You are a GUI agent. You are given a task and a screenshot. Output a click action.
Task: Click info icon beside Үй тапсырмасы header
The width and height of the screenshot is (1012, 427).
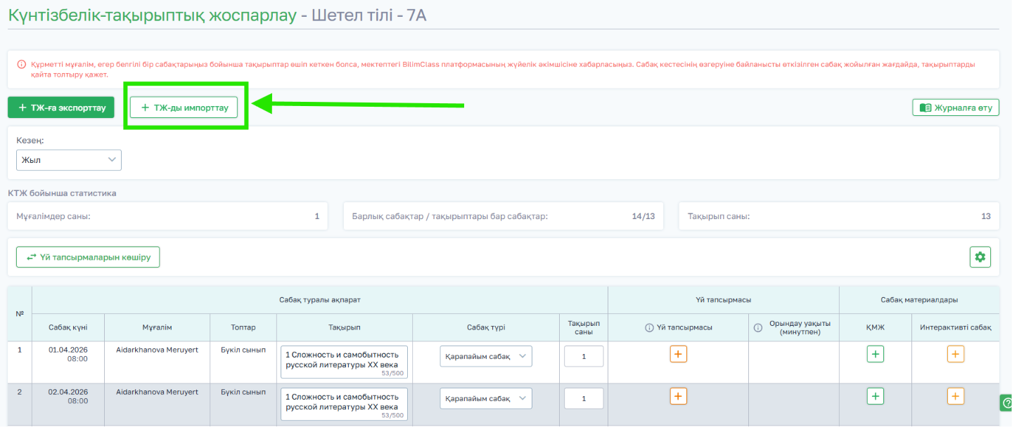649,328
